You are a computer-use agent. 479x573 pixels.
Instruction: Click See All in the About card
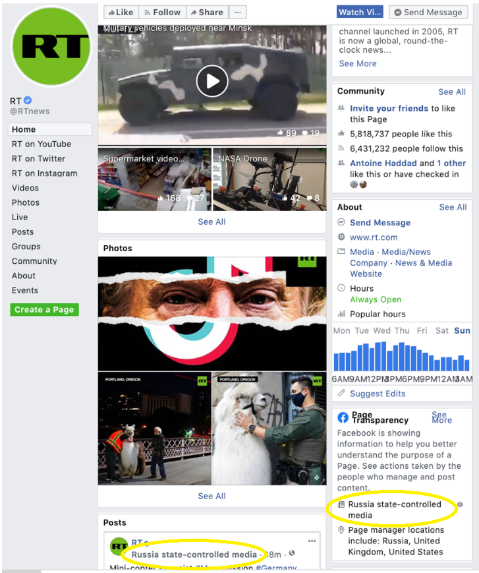coord(453,207)
